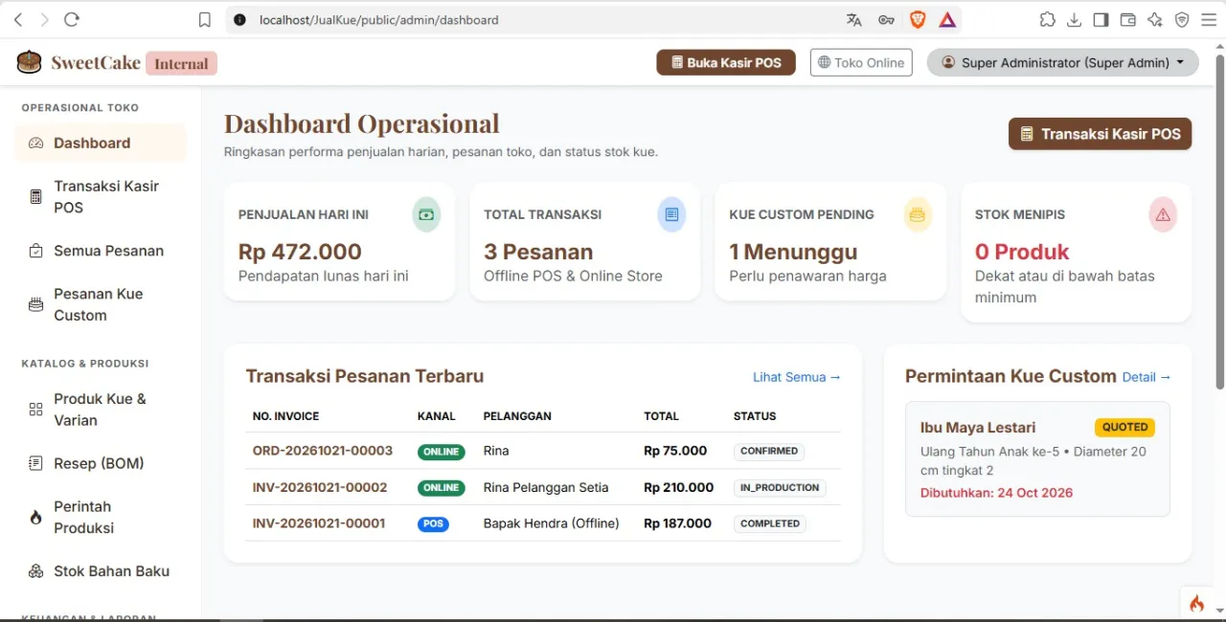Screen dimensions: 1226x622
Task: Open the Brave Rewards triangle icon
Action: pyautogui.click(x=947, y=19)
